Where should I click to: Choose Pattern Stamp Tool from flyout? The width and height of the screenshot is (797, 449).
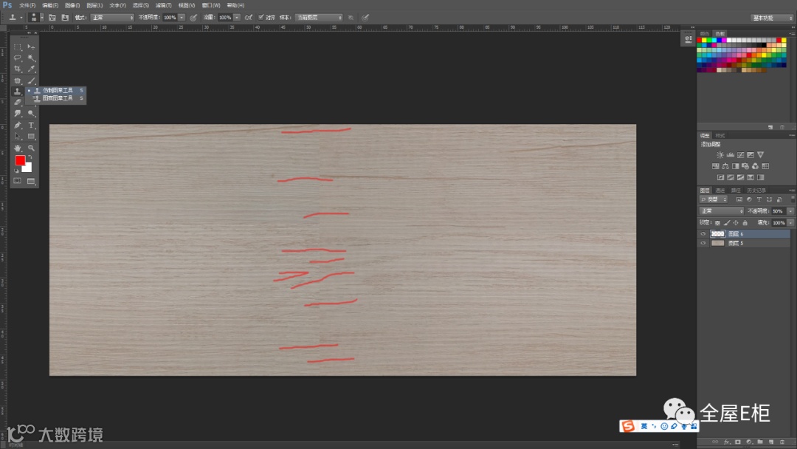click(x=56, y=98)
